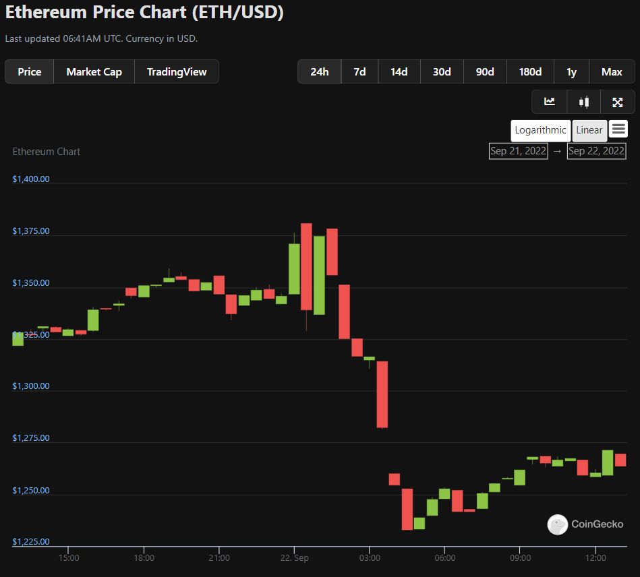Expand chart to fullscreen icon
This screenshot has width=640, height=577.
[618, 102]
